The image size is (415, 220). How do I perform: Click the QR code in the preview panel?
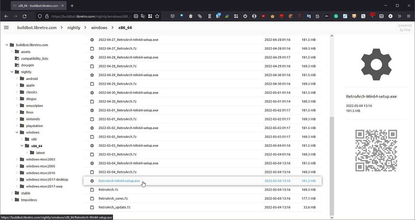(376, 150)
